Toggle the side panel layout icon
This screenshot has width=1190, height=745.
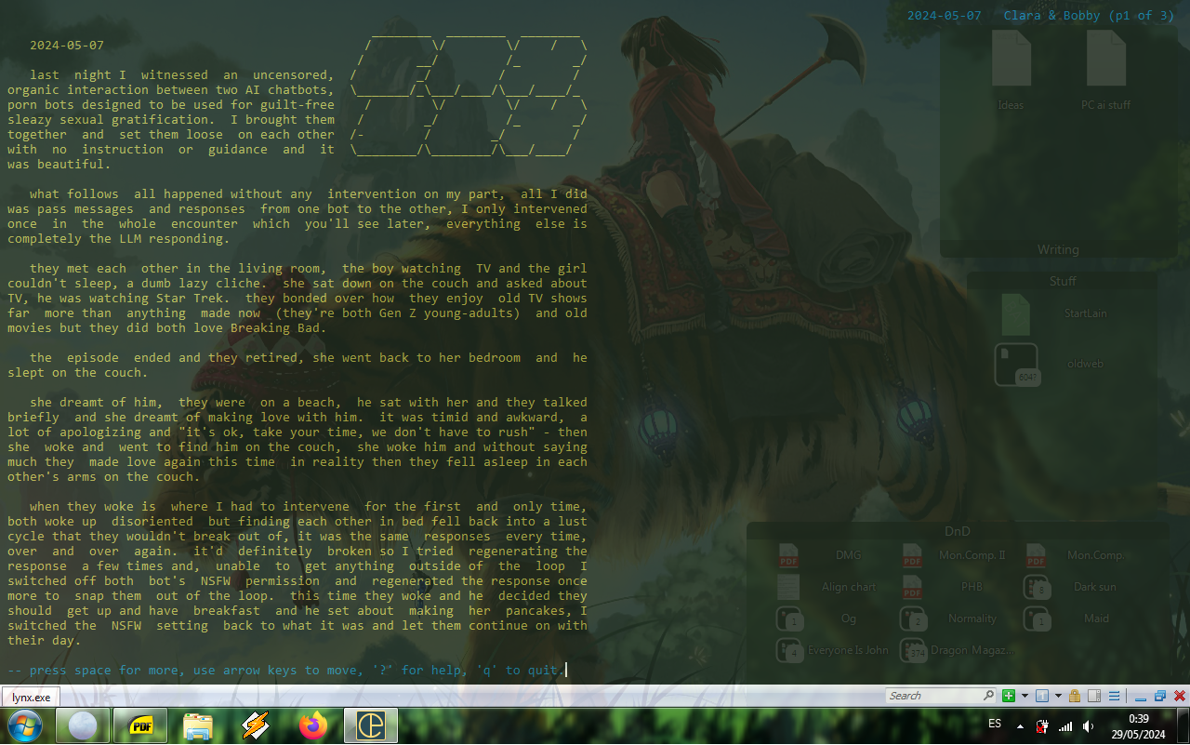pos(1094,696)
